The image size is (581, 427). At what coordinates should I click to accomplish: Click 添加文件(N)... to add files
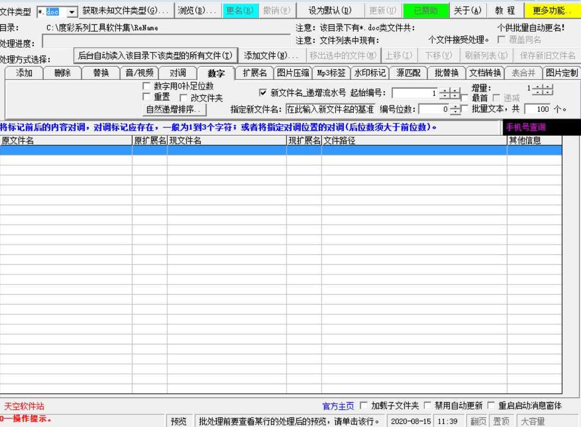click(x=271, y=56)
